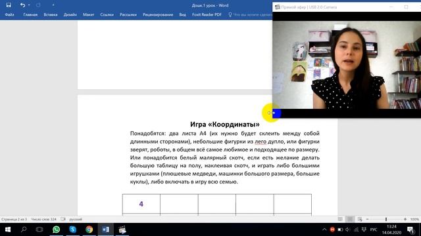Click the Dropbox tray icon

click(364, 229)
